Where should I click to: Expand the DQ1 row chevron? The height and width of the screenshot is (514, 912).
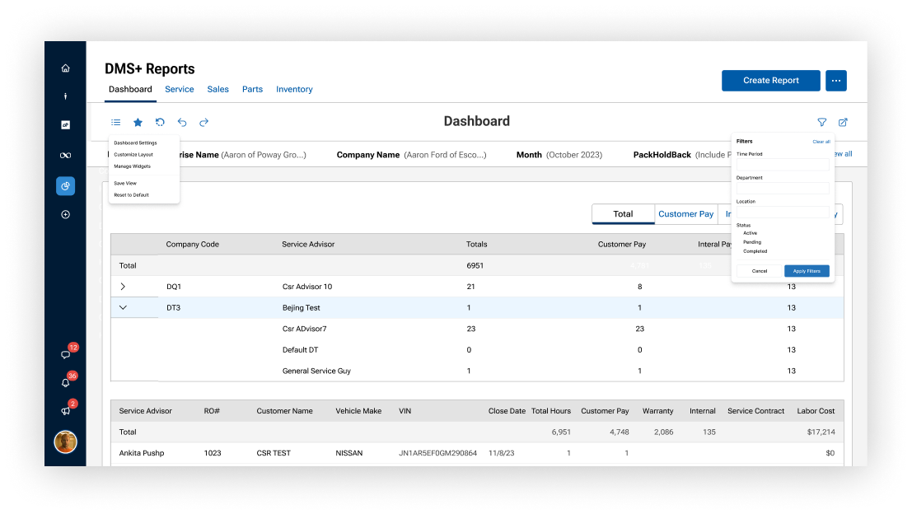click(123, 287)
